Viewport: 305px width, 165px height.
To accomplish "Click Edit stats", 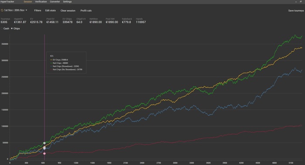I will tap(51, 10).
